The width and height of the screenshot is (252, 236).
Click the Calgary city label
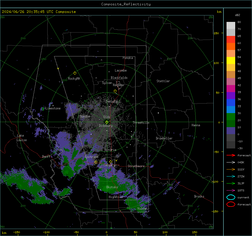tap(109, 165)
